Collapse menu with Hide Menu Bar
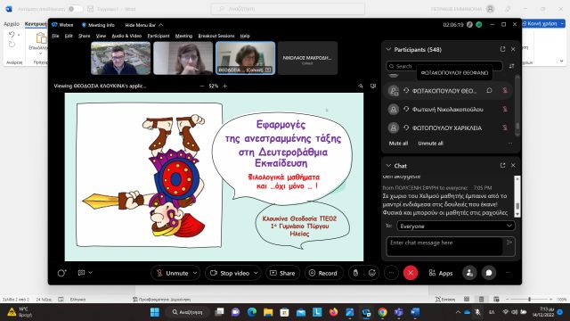570x321 pixels. point(144,25)
